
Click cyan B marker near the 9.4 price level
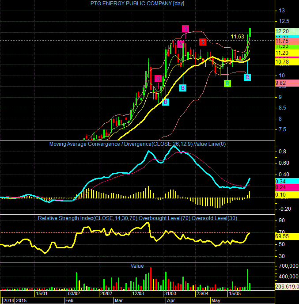(x=183, y=88)
